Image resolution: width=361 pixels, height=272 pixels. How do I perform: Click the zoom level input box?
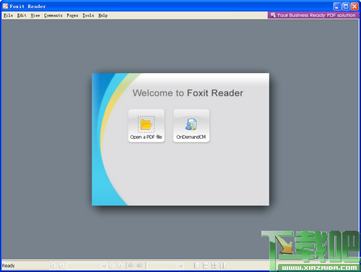(163, 265)
